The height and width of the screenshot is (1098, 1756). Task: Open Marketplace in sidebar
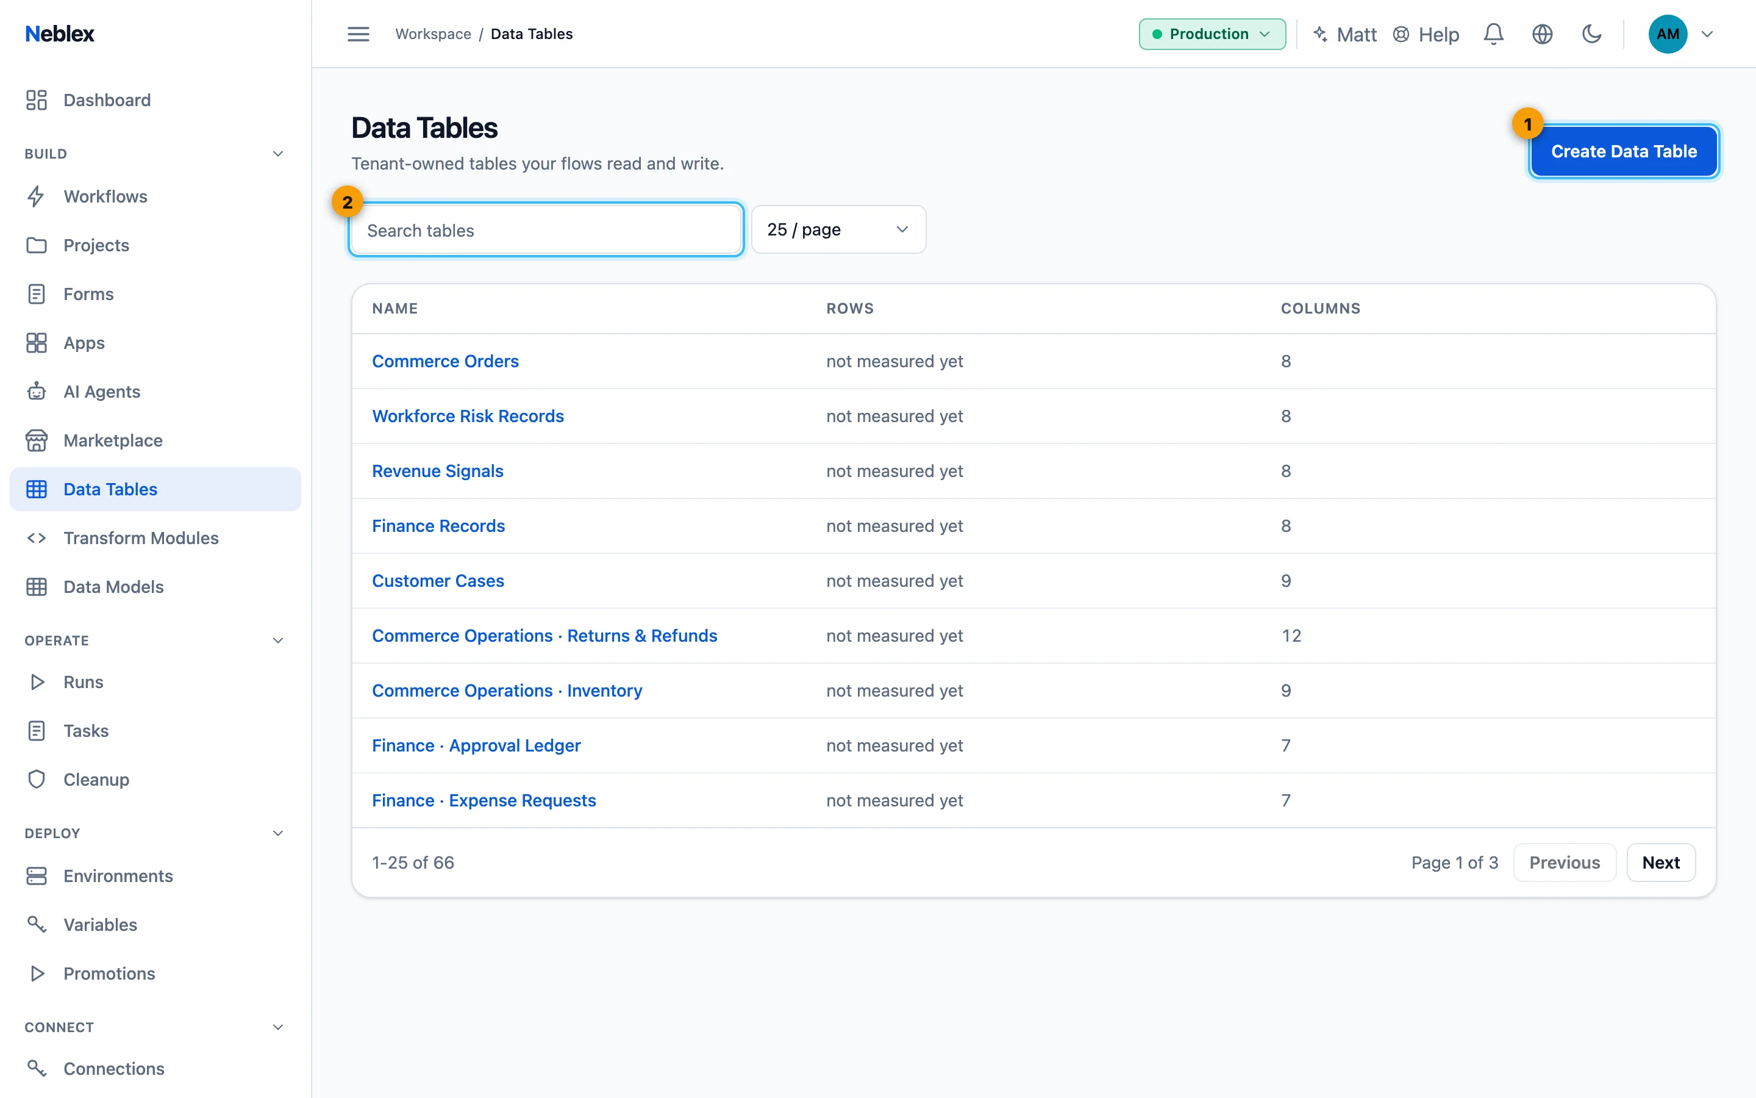[x=155, y=440]
